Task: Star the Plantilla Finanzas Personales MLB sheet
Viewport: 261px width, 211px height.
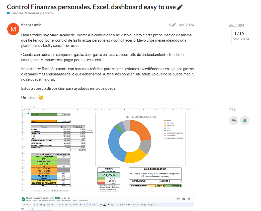Action: [x=62, y=198]
